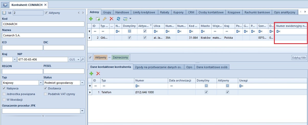Toggle the Aktywny checkbox next to Id

coord(46,13)
